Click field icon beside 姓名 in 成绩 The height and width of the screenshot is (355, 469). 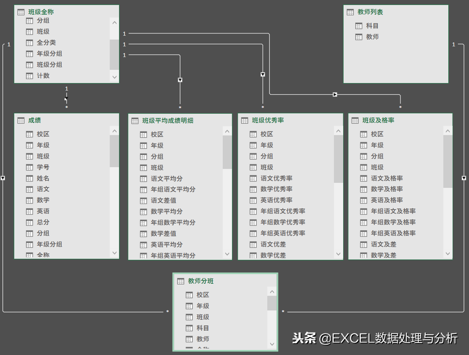pos(30,179)
